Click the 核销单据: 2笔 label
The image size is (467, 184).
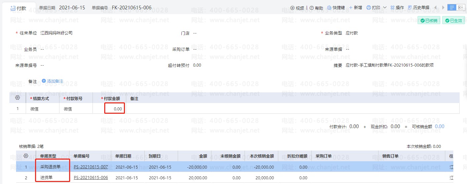[x=31, y=146]
